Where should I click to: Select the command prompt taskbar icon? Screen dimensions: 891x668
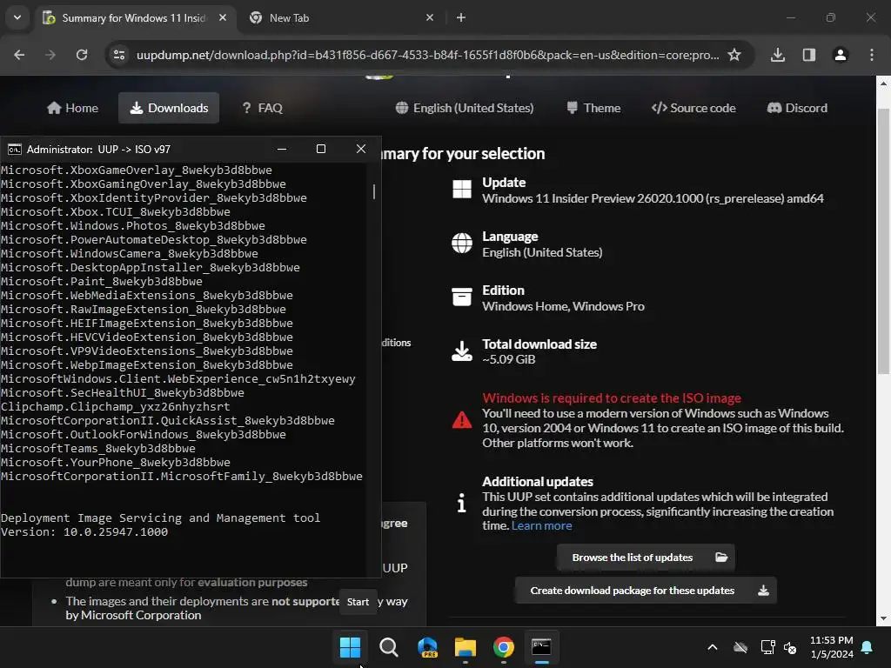click(541, 647)
